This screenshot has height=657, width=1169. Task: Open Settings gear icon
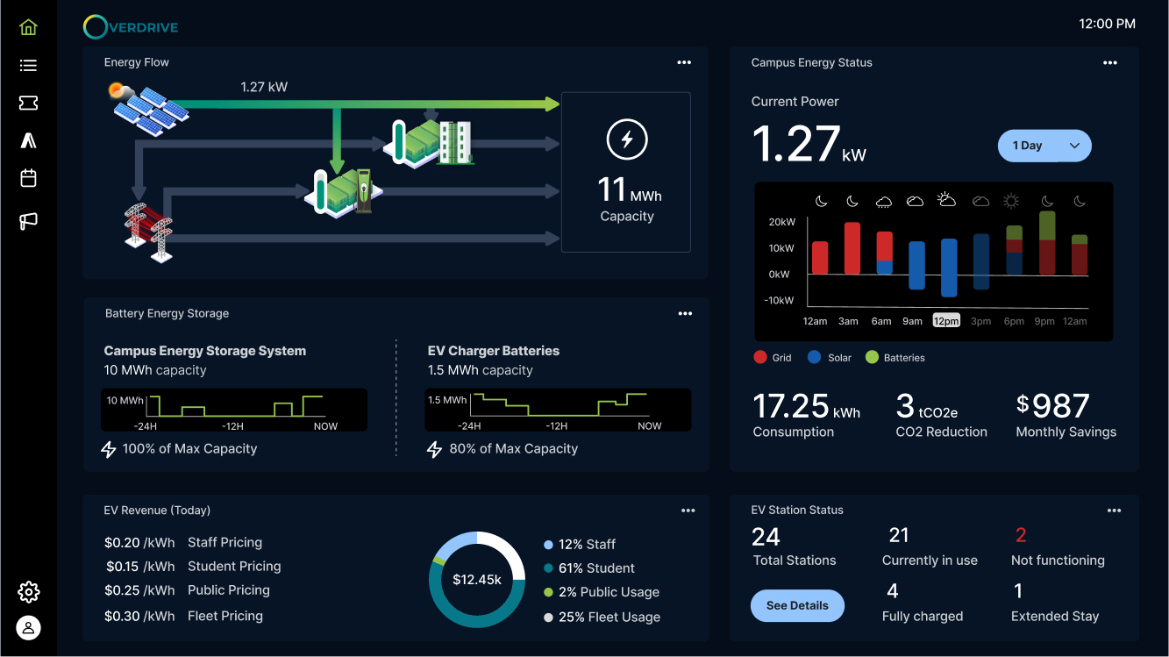pyautogui.click(x=28, y=591)
